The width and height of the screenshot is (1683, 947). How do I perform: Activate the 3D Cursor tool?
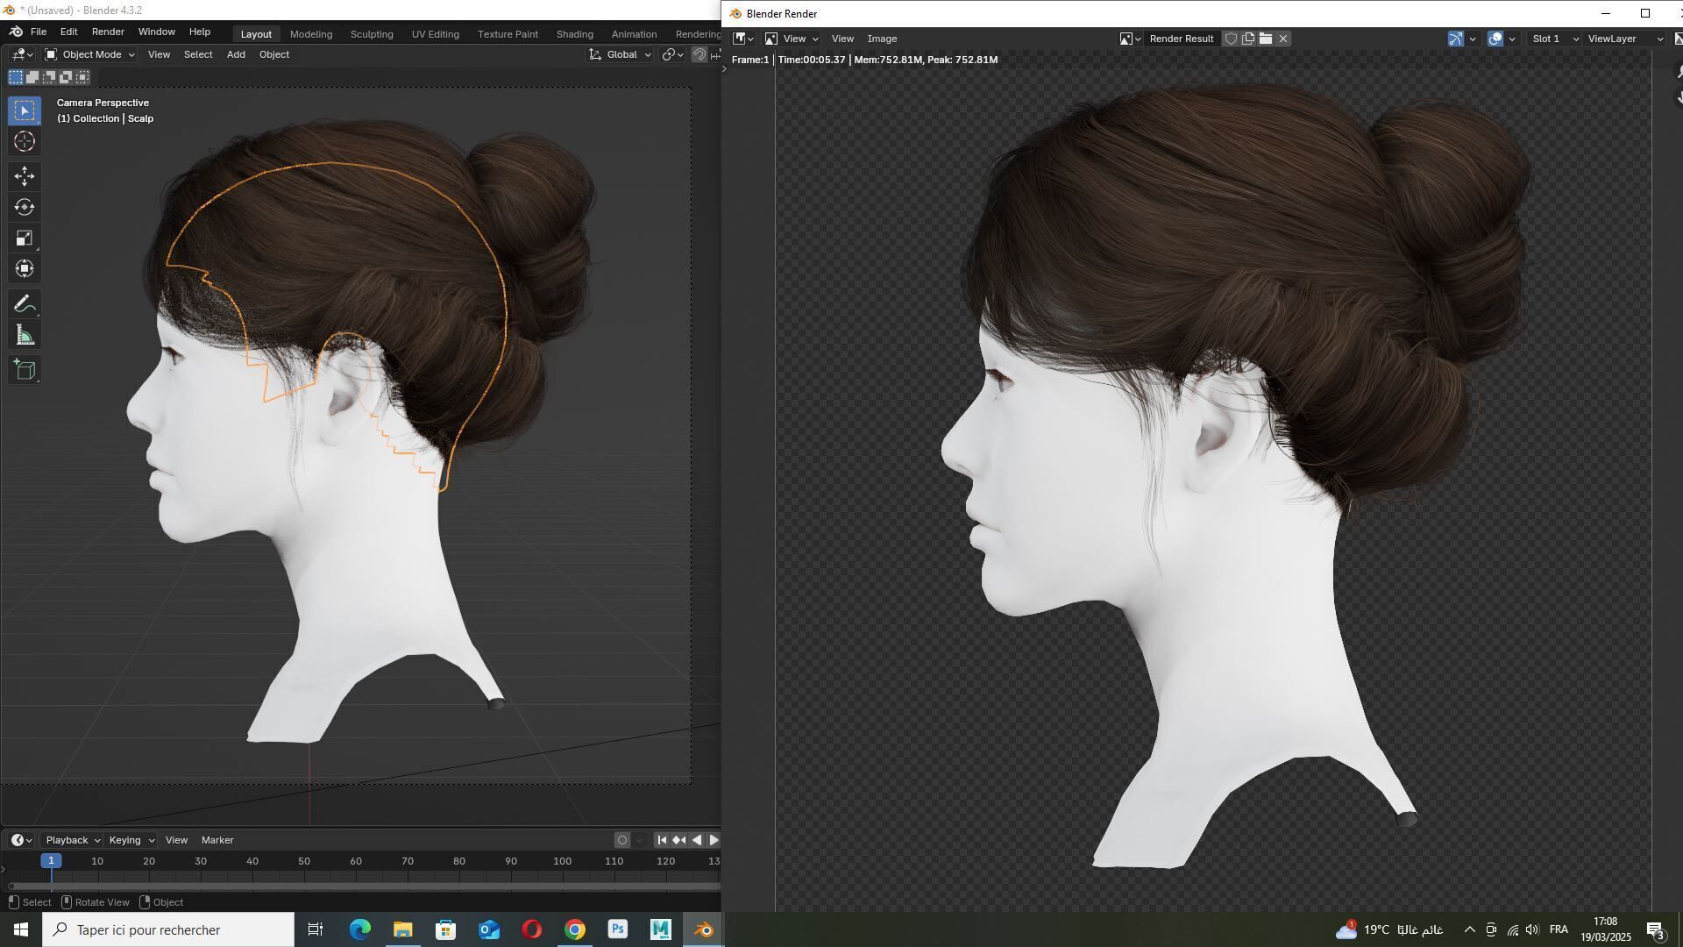[x=25, y=141]
